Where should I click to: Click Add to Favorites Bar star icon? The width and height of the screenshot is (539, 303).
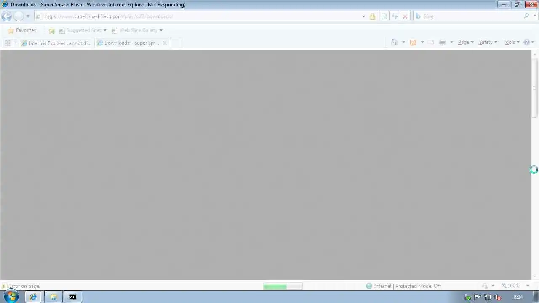click(x=52, y=30)
